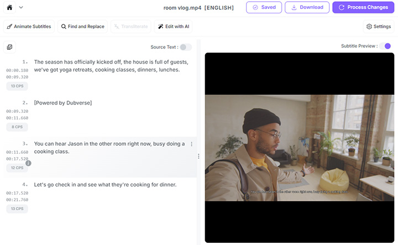Download the subtitled video
Viewport: 398px width, 245px height.
click(307, 7)
